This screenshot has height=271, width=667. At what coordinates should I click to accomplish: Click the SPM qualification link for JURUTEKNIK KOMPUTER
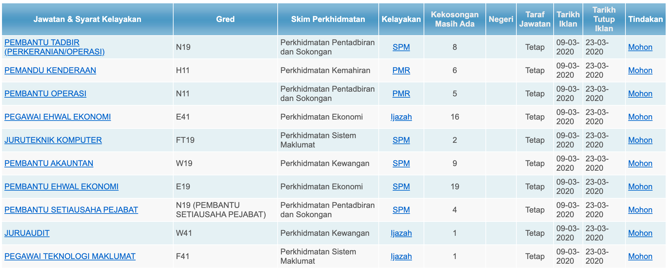[x=401, y=140]
